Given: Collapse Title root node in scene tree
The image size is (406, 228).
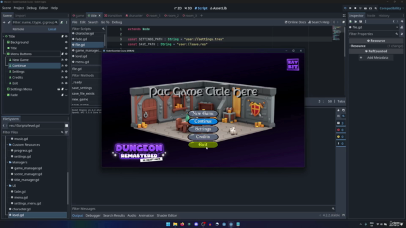Looking at the screenshot, I should click(x=4, y=37).
